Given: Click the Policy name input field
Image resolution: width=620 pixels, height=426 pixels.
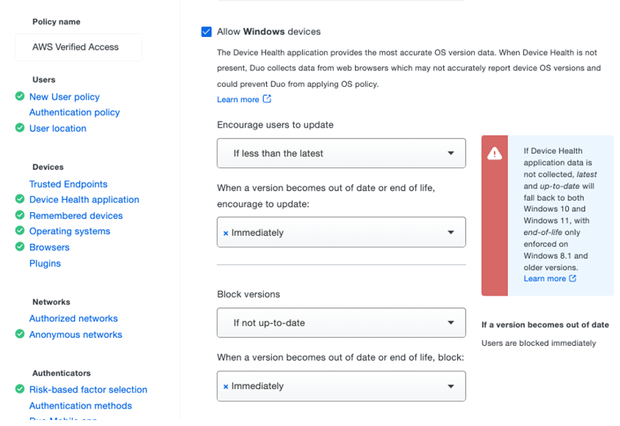Looking at the screenshot, I should (x=78, y=47).
